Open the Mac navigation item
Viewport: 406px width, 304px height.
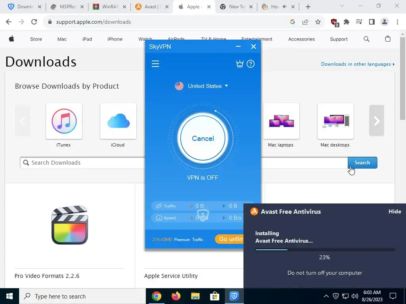tap(62, 39)
